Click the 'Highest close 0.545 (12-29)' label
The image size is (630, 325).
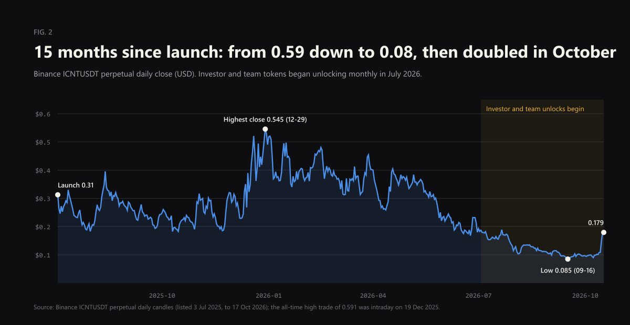tap(265, 120)
